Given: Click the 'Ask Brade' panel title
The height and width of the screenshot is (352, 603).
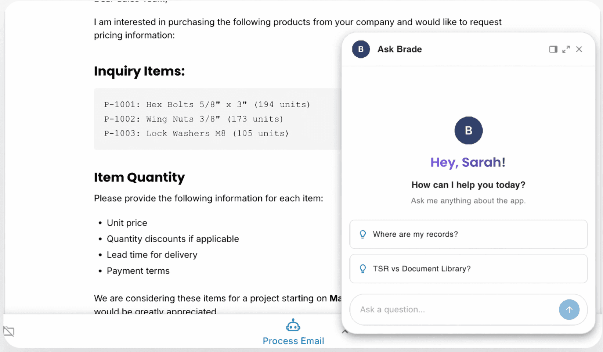Looking at the screenshot, I should pyautogui.click(x=400, y=49).
